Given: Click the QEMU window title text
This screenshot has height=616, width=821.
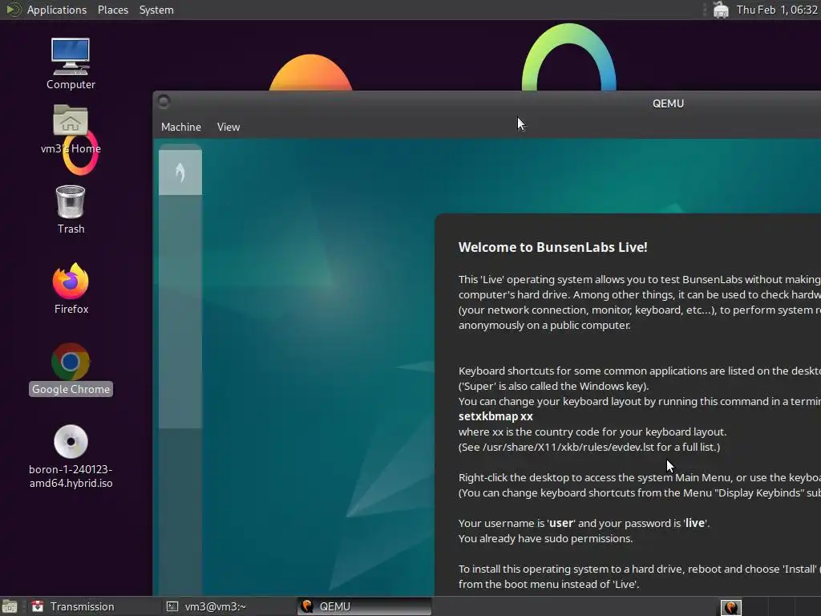Looking at the screenshot, I should point(668,103).
